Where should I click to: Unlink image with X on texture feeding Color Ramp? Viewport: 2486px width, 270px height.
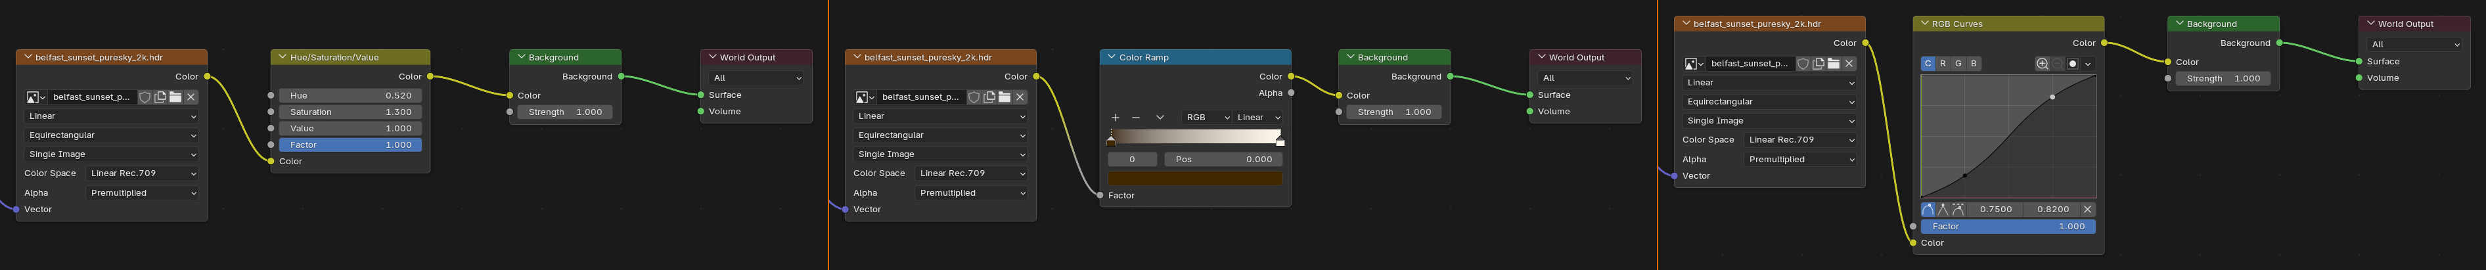coord(1020,97)
